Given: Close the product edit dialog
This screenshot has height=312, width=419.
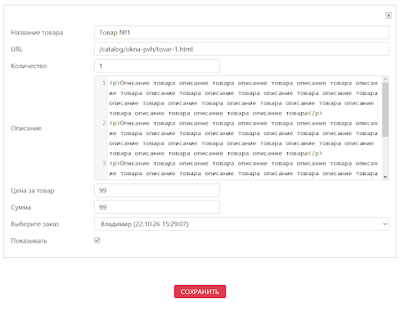Looking at the screenshot, I should click(389, 16).
